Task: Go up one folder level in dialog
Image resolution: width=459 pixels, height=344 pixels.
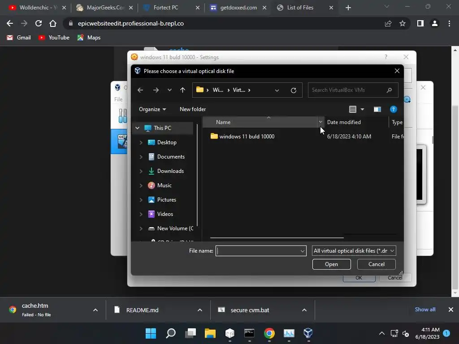Action: 183,90
